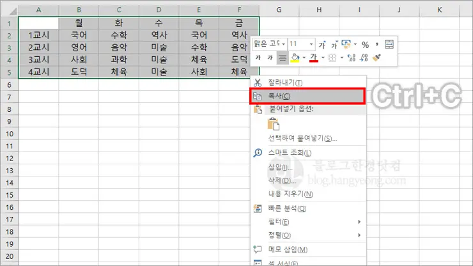
Task: Click the decrease decimal icon
Action: [364, 58]
